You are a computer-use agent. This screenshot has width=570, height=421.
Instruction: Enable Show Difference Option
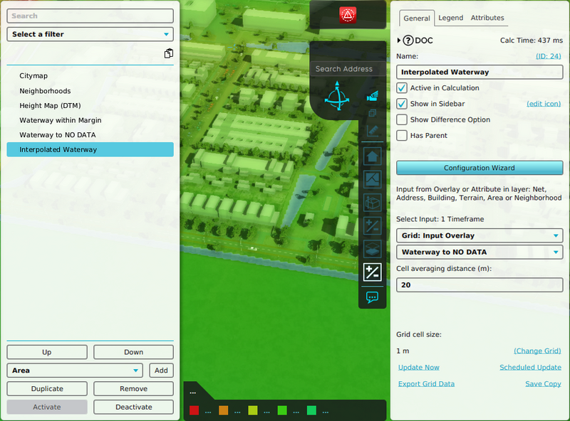coord(402,119)
